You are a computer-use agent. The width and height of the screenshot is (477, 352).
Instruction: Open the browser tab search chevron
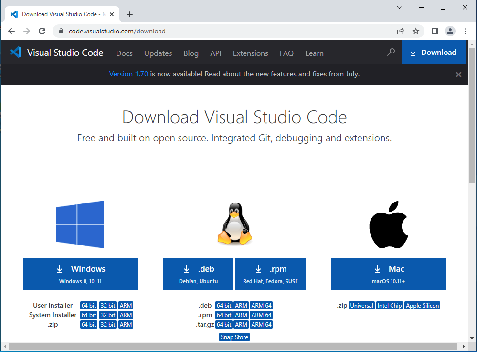399,7
